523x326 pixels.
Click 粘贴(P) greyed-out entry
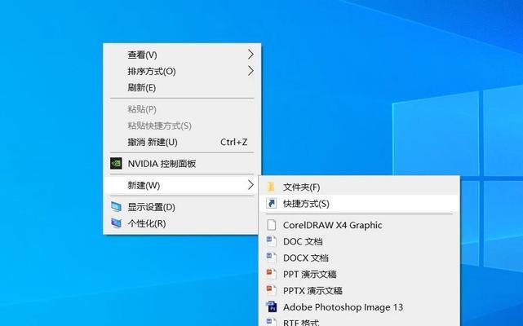coord(182,109)
